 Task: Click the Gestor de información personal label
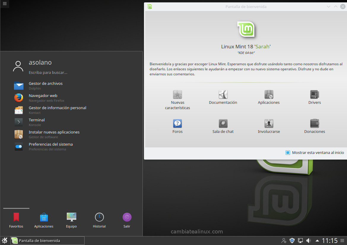tap(58, 108)
